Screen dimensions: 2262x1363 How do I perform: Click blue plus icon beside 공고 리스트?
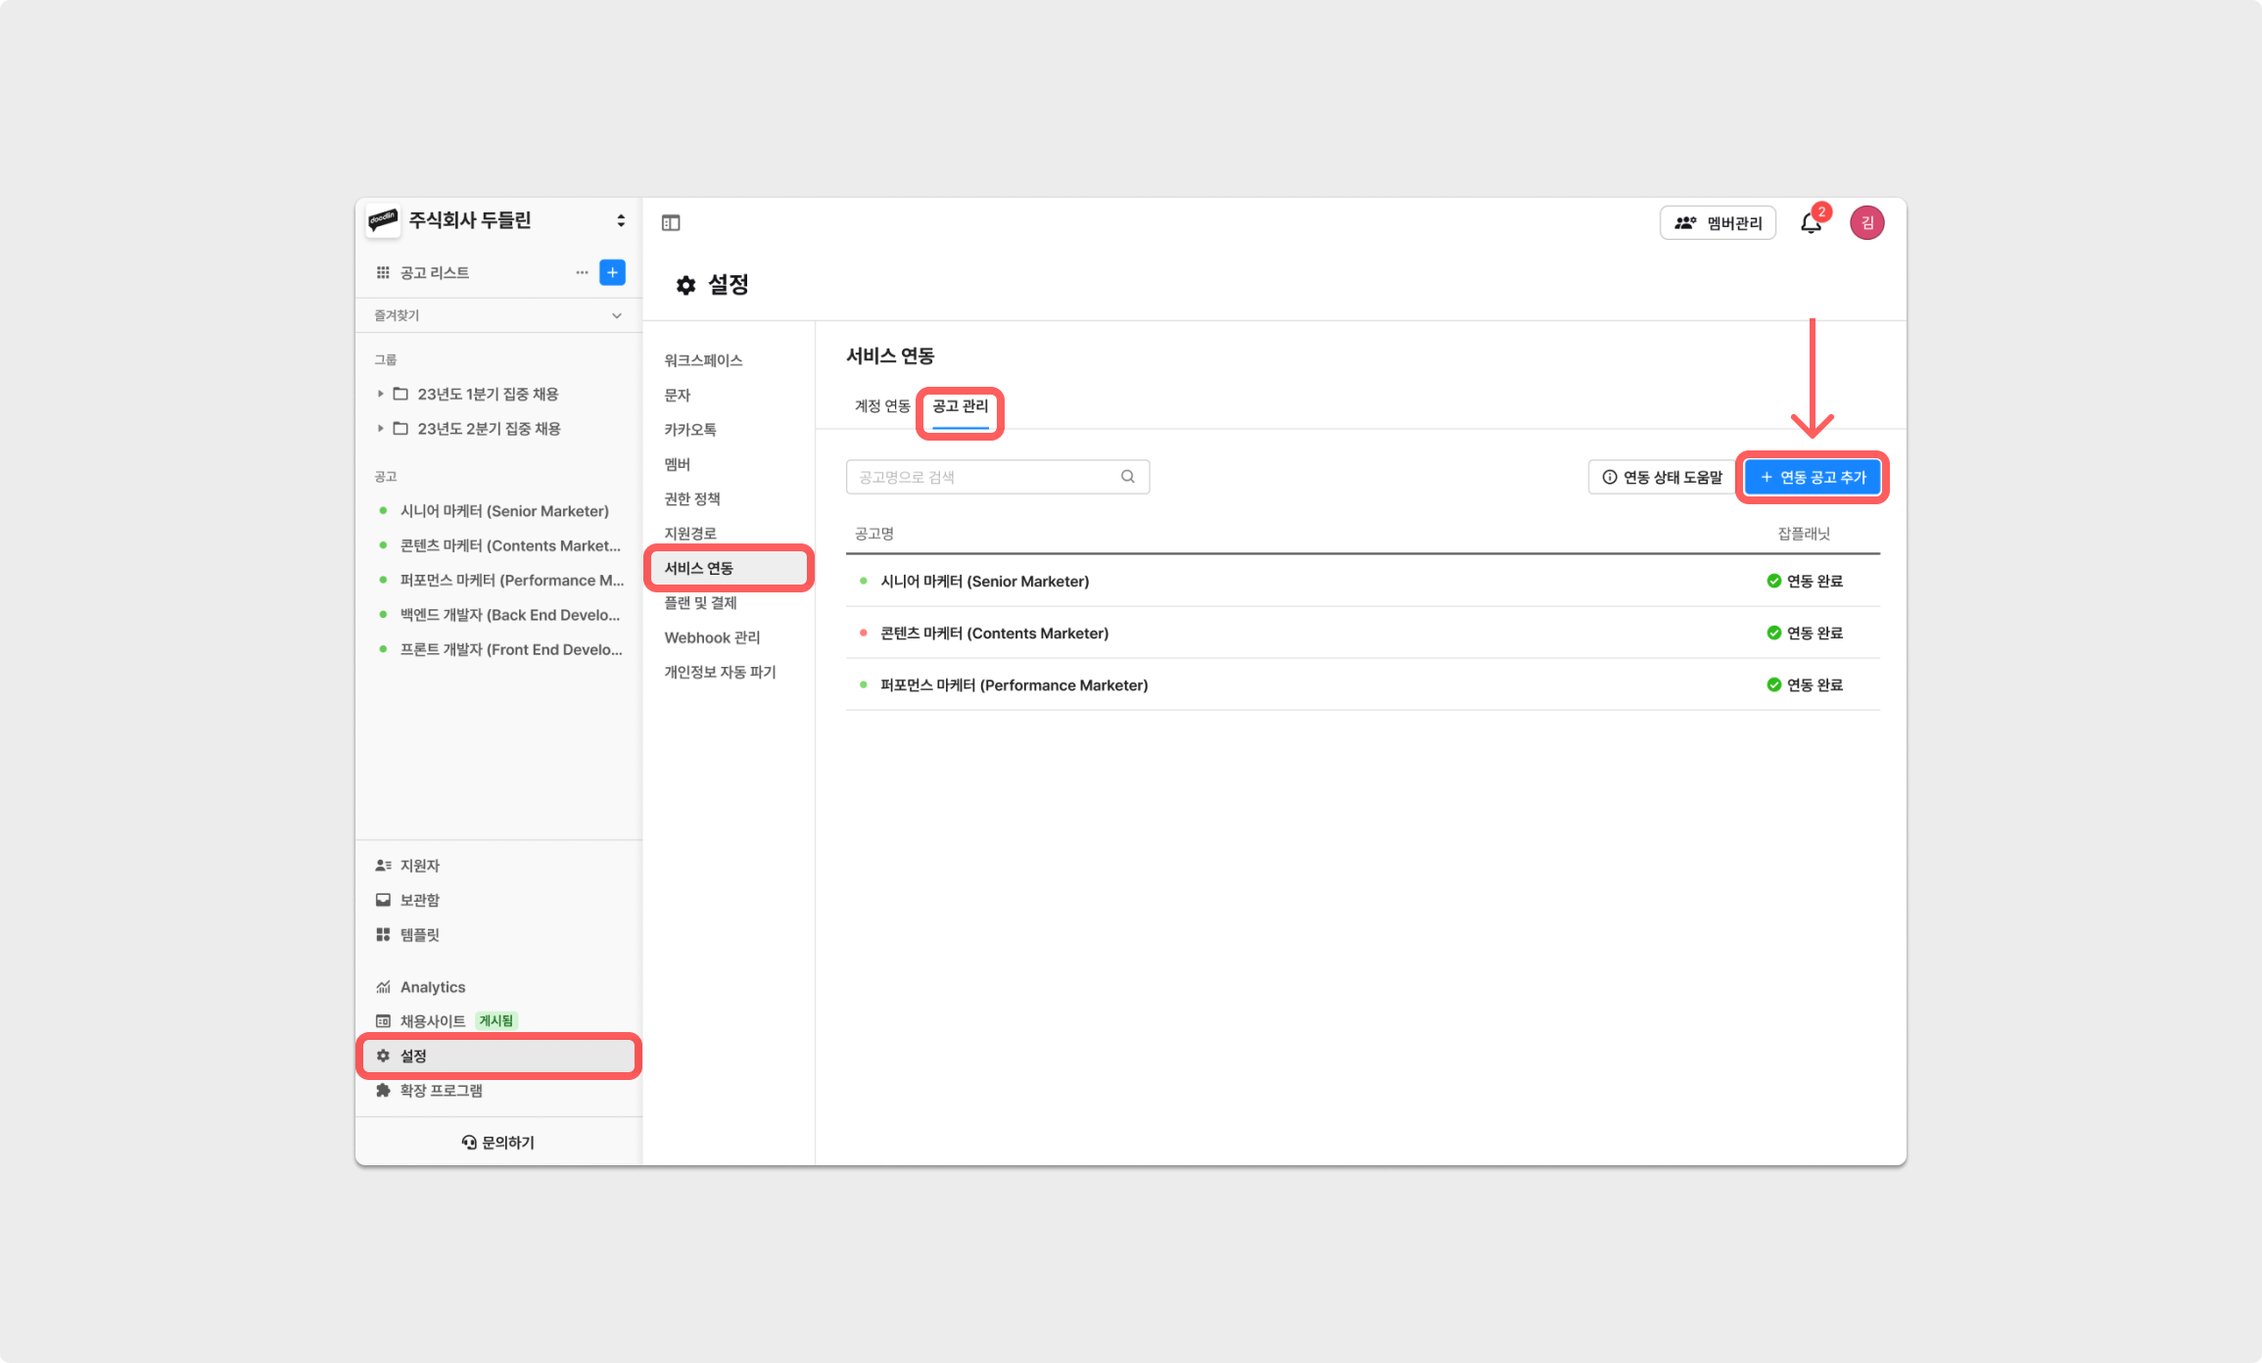point(612,272)
